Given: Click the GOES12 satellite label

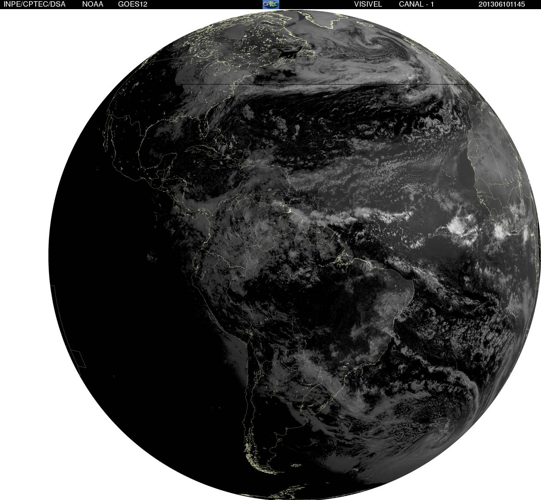Looking at the screenshot, I should (x=133, y=4).
